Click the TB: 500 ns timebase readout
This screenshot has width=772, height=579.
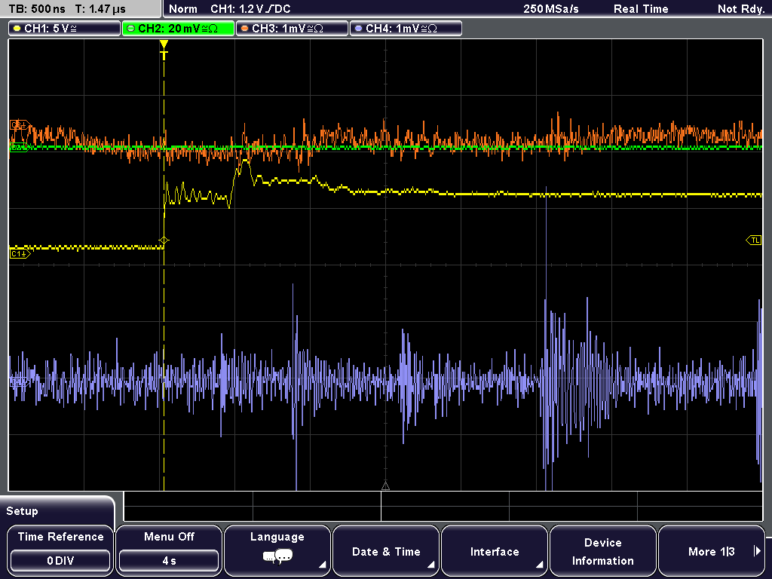[37, 9]
